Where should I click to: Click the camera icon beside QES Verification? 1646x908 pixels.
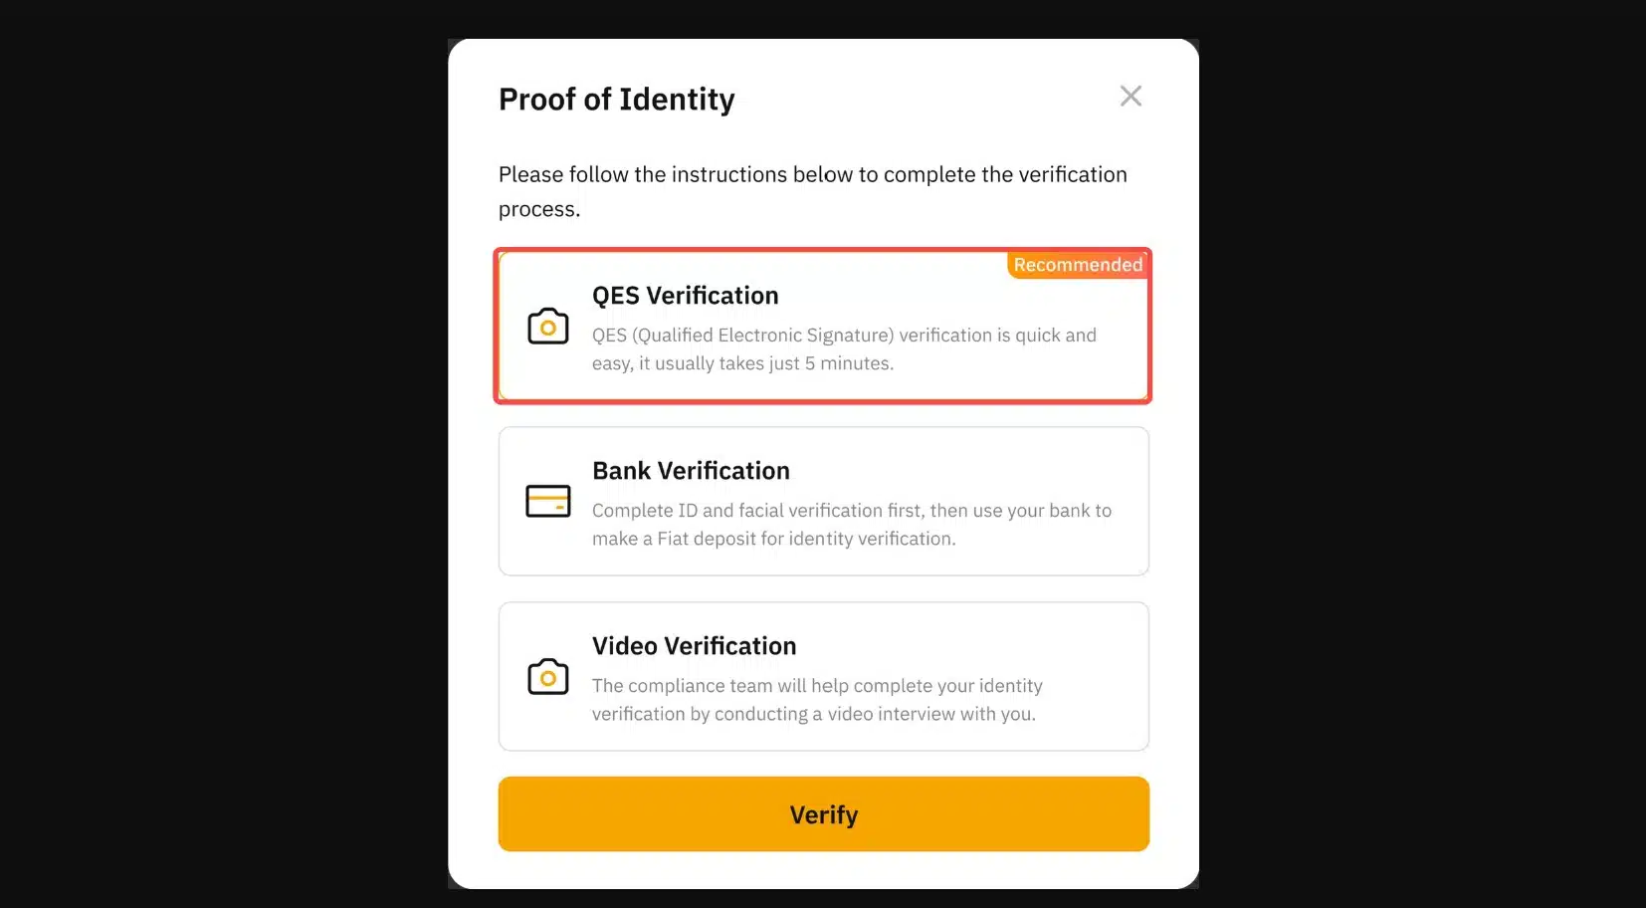click(547, 327)
